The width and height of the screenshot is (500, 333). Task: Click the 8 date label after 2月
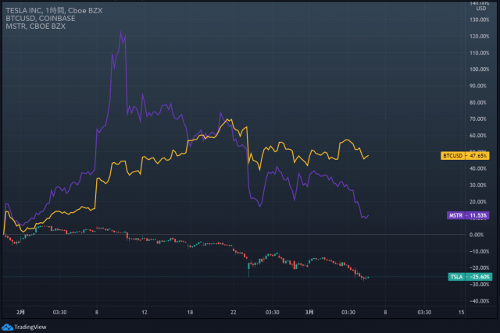tap(97, 312)
